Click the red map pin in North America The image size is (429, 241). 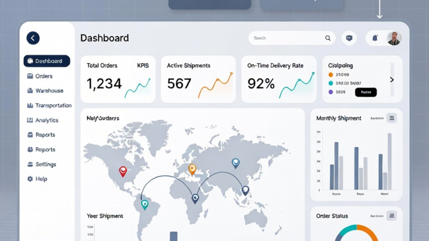(x=123, y=171)
